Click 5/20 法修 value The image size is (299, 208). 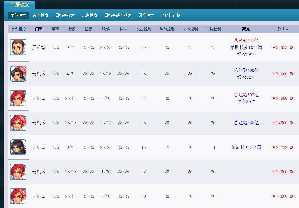click(106, 196)
